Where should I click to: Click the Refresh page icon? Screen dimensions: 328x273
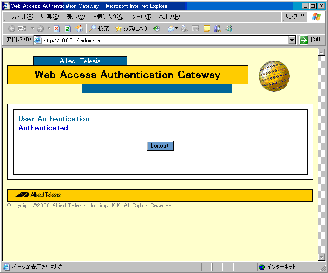[x=68, y=28]
